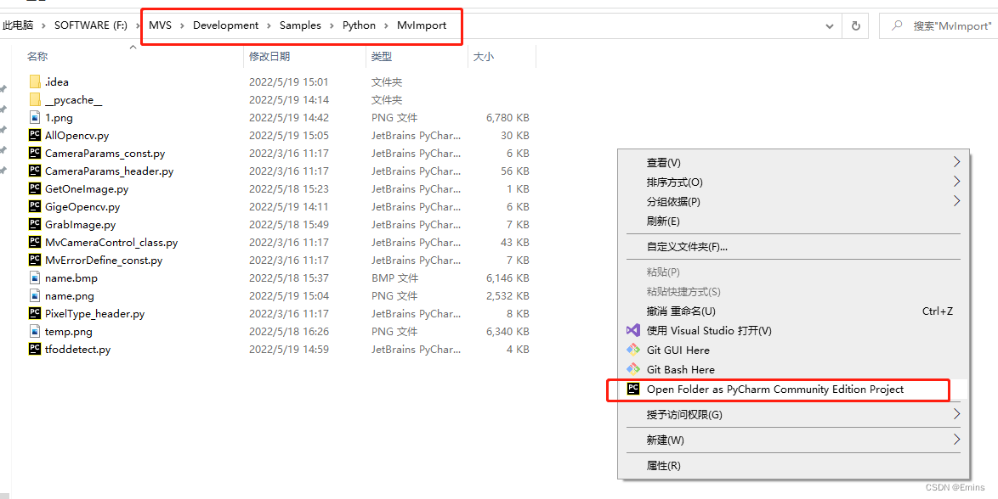Screen dimensions: 998x499
Task: Sort by 大小 column header
Action: pyautogui.click(x=483, y=57)
